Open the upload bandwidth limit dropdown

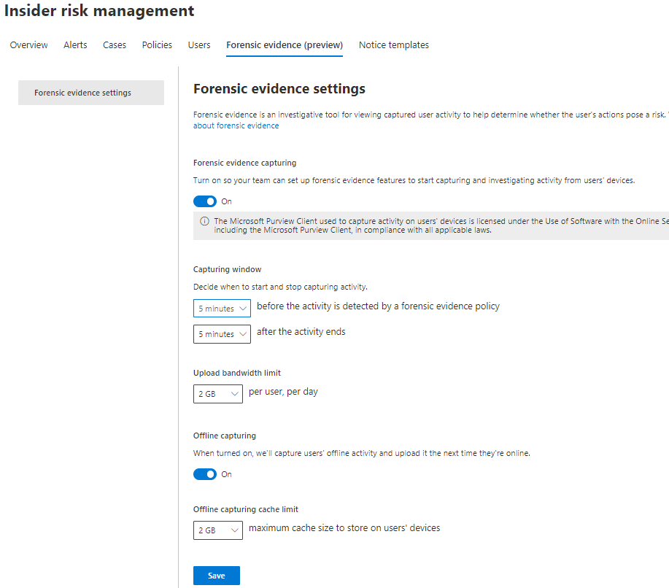(217, 393)
